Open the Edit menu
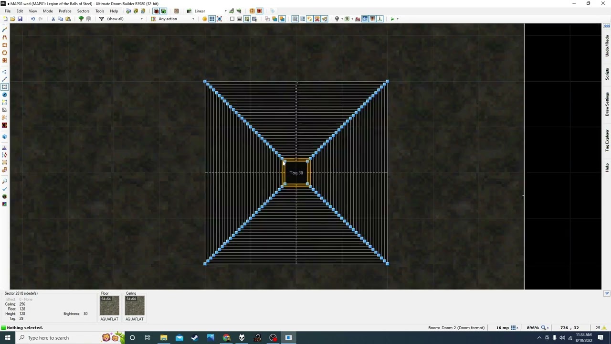Image resolution: width=611 pixels, height=344 pixels. 20,11
